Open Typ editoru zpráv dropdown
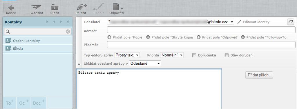Viewport: 297px width, 109px height. (127, 55)
